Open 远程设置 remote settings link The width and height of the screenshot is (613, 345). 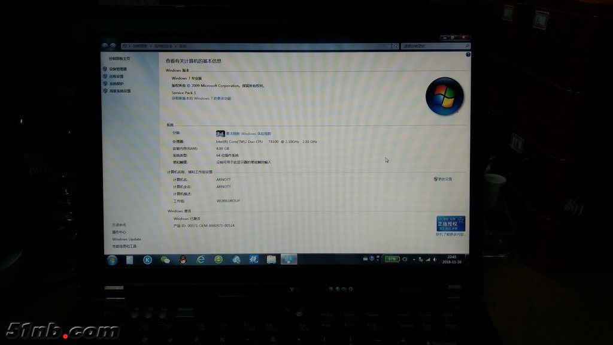[x=116, y=76]
